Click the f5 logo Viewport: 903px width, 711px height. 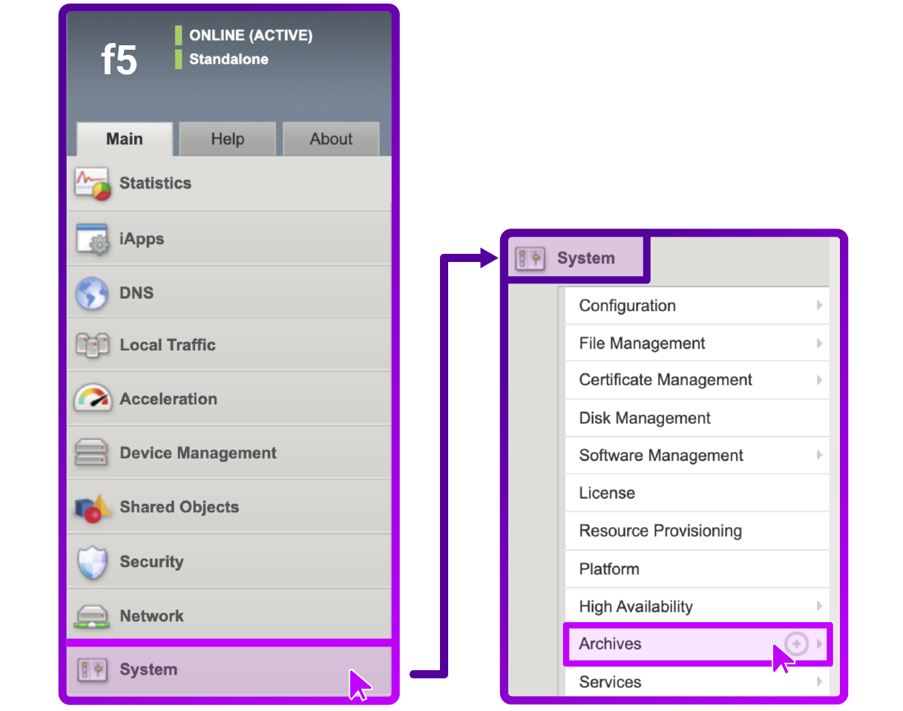pos(119,59)
